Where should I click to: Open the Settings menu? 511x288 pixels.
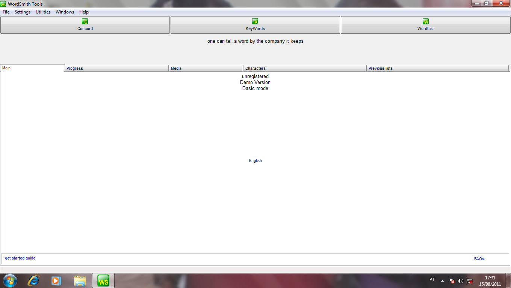tap(23, 12)
